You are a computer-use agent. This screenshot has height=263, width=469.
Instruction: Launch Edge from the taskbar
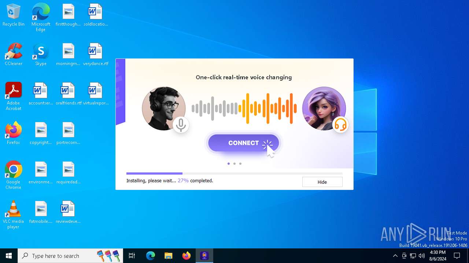[151, 256]
